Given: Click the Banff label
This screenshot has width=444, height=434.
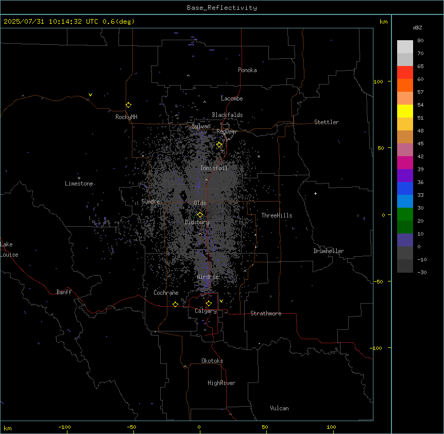Looking at the screenshot, I should pyautogui.click(x=64, y=292).
